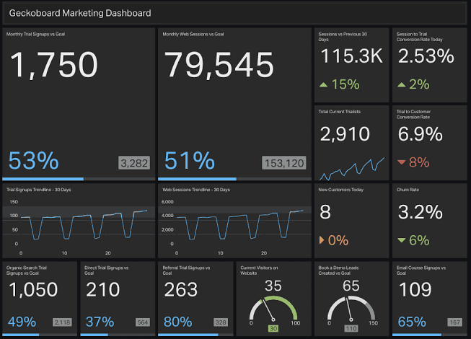Click the 3,282 trial signups goal badge

click(x=134, y=163)
